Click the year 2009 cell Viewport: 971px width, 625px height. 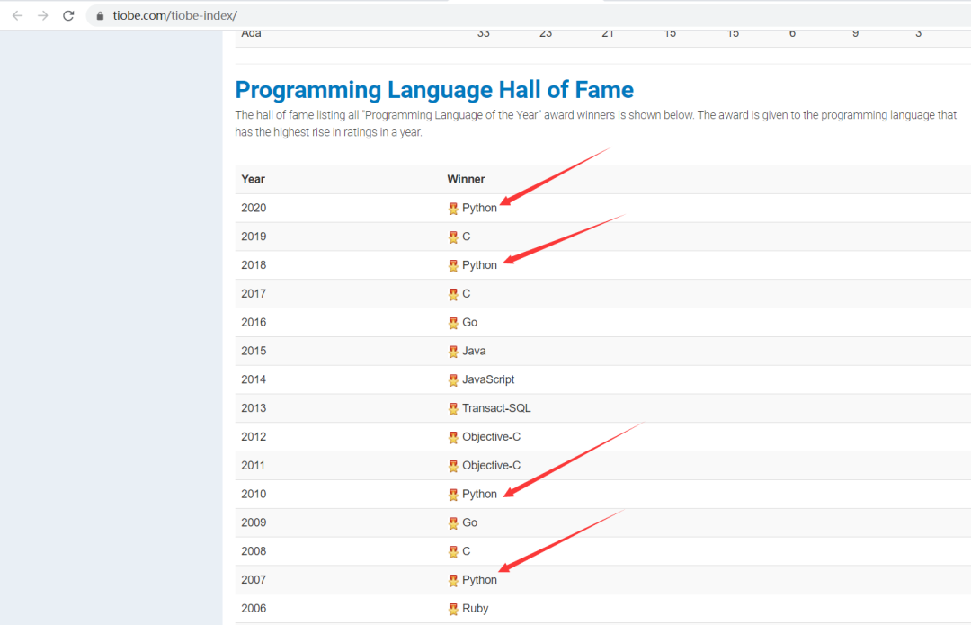click(254, 522)
